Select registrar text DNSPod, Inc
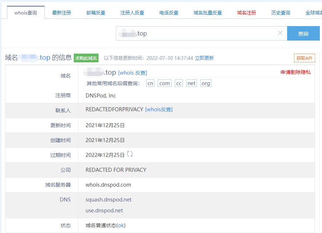This screenshot has height=233, width=322. 101,96
